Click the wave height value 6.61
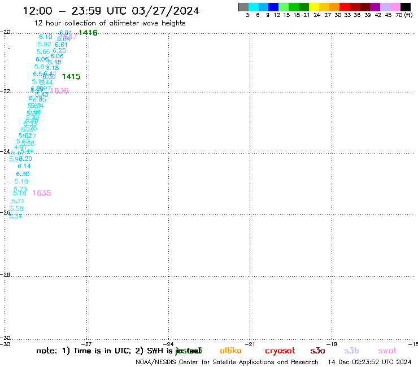This screenshot has width=418, height=367. 61,45
